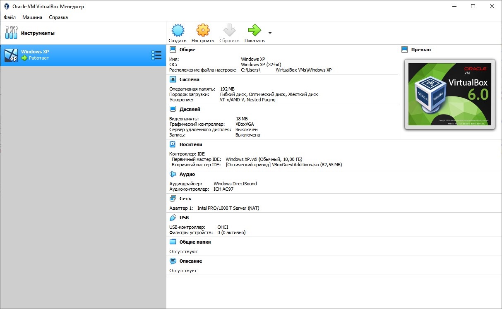Screen dimensions: 502x309
Task: Click the Описание speech bubble icon
Action: click(x=173, y=261)
